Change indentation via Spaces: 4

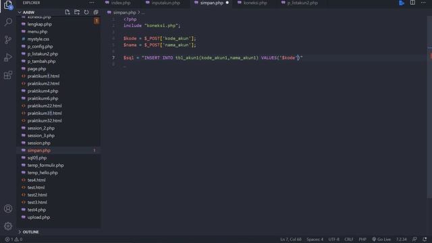tap(315, 240)
